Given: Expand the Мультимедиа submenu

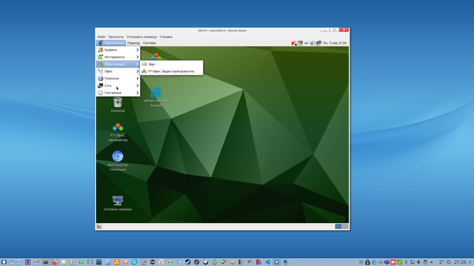Looking at the screenshot, I should tap(118, 64).
